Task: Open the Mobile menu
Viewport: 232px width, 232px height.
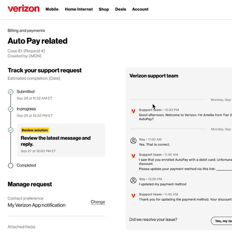Action: click(52, 9)
